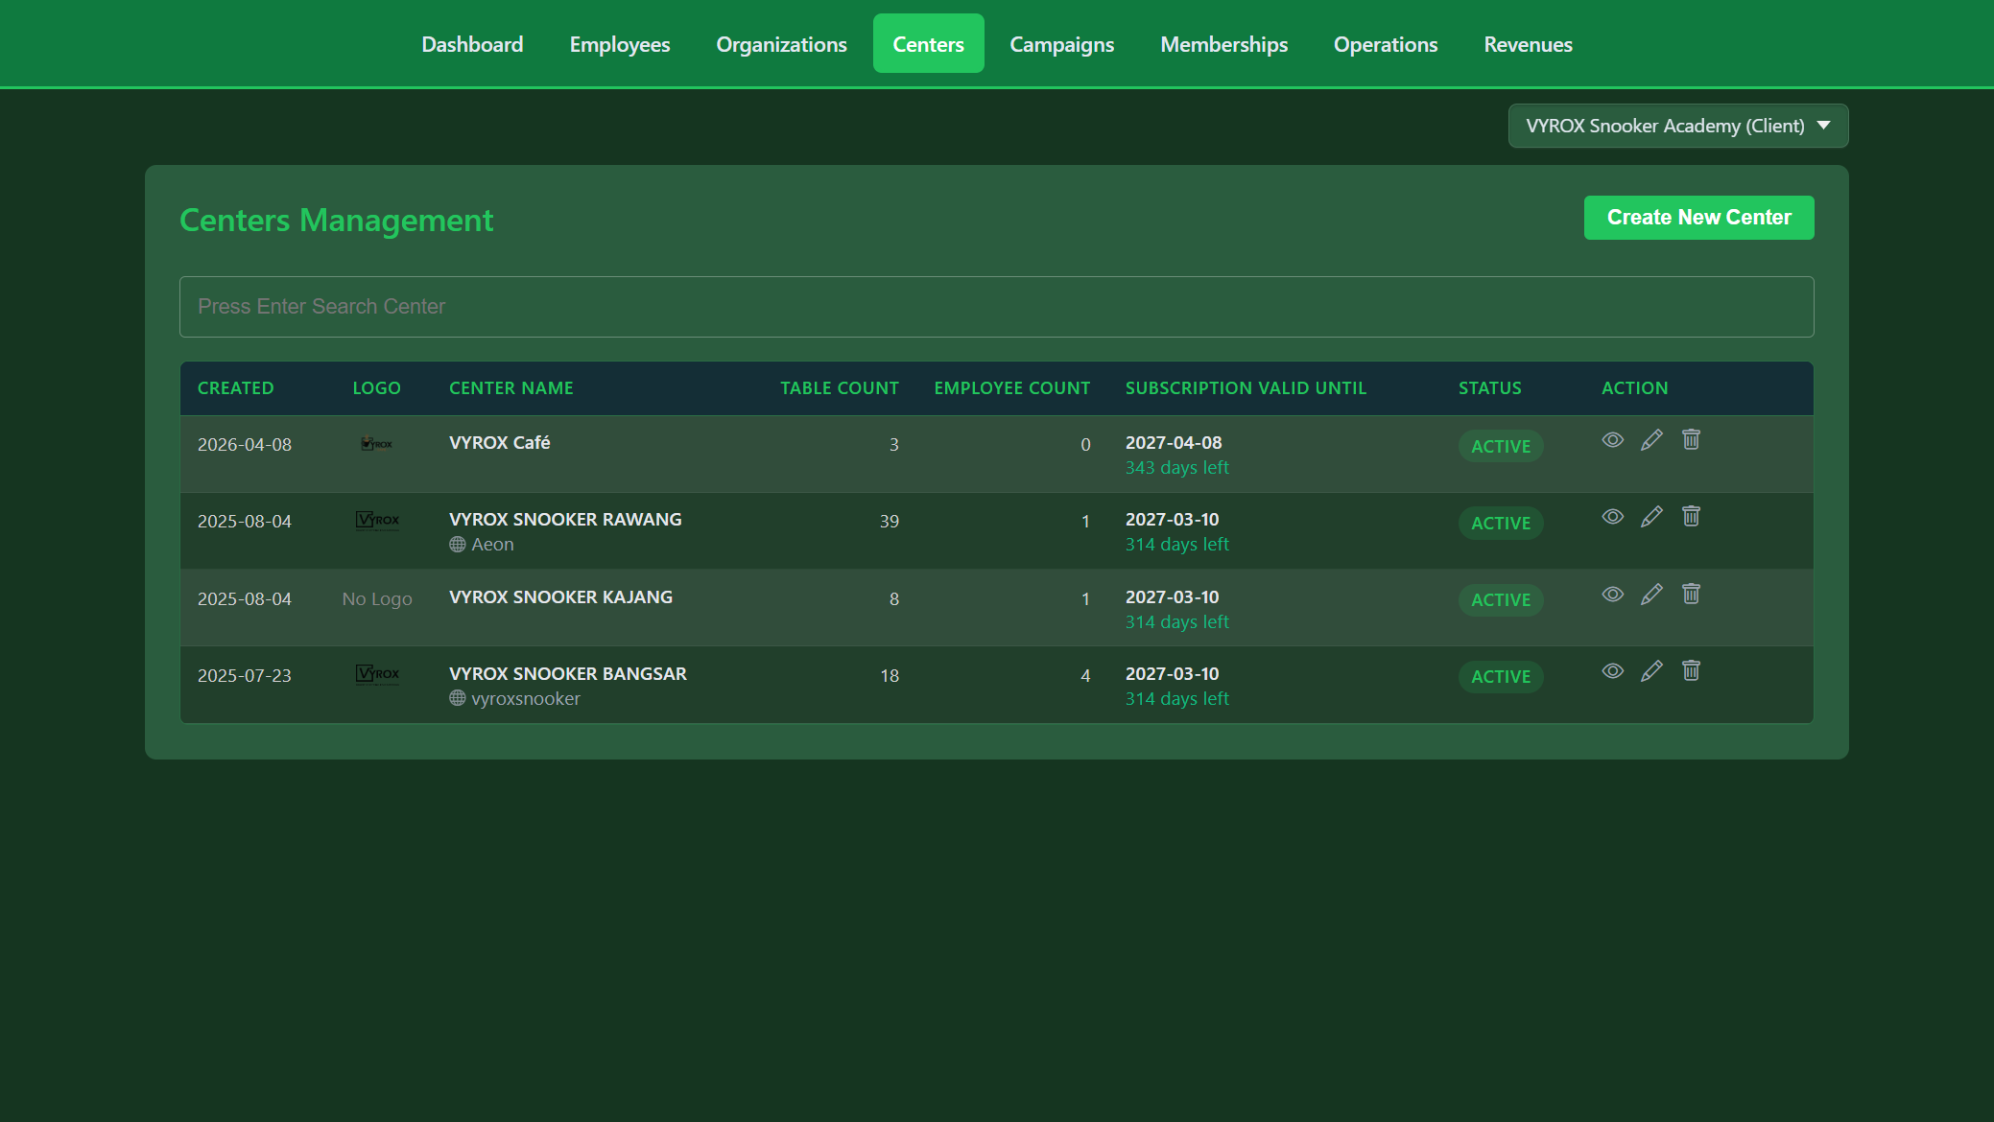
Task: Edit VYROX SNOOKER KAJANG with pencil icon
Action: click(1651, 594)
